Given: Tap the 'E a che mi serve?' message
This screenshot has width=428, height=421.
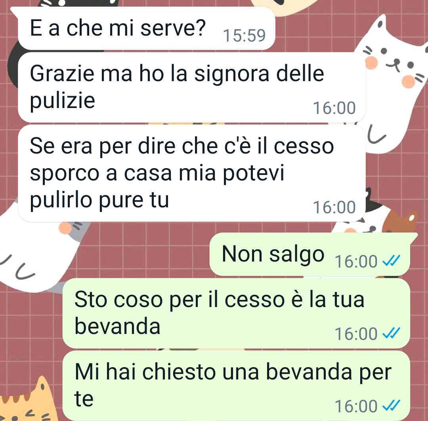Looking at the screenshot, I should pyautogui.click(x=147, y=28).
